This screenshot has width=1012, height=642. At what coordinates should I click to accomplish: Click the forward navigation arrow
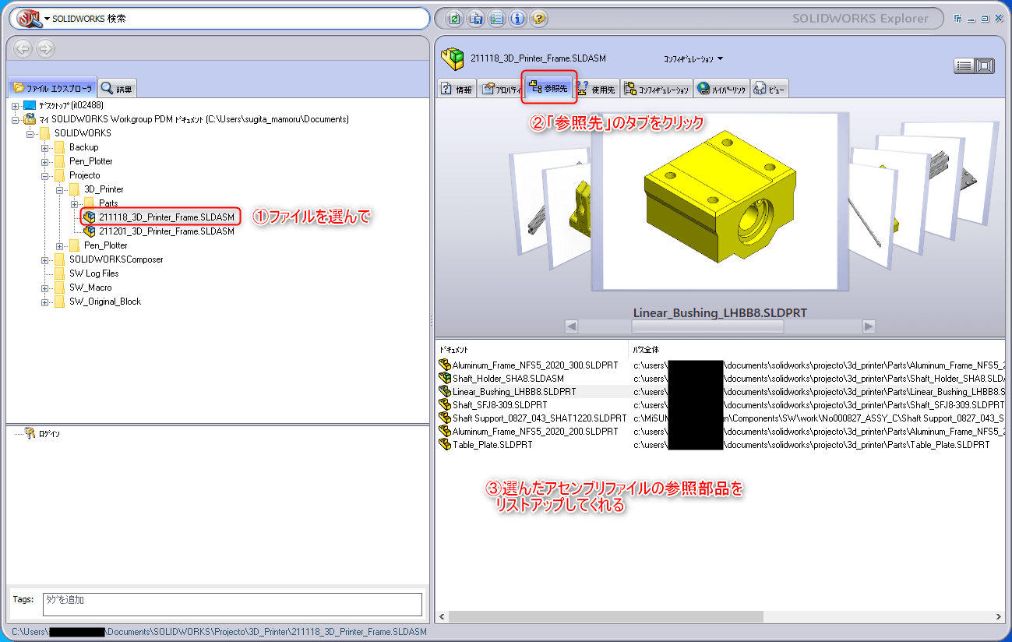pyautogui.click(x=44, y=48)
